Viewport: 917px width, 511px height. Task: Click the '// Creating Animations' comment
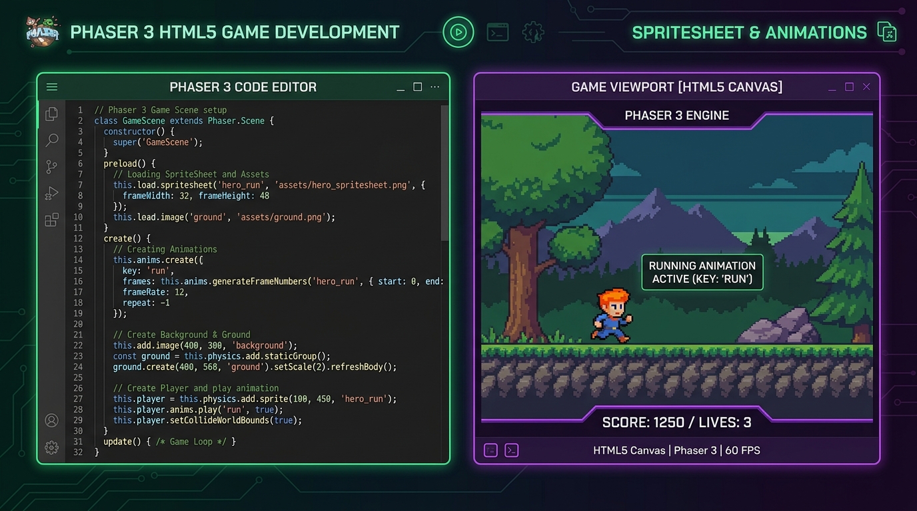(165, 249)
